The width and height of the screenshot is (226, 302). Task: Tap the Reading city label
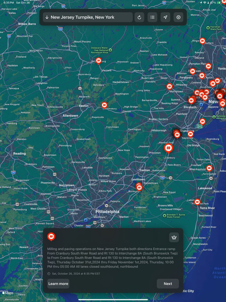(x=19, y=154)
